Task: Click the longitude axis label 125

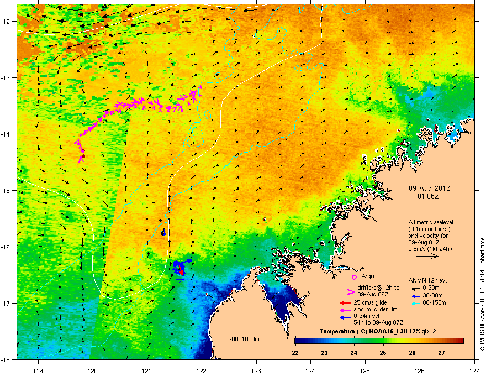Action: pyautogui.click(x=366, y=370)
